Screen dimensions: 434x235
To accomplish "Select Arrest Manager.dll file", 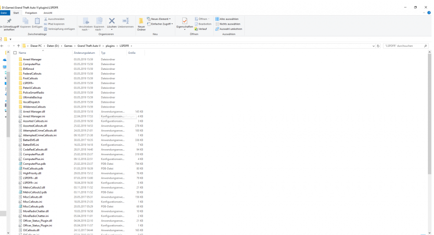I will point(34,112).
